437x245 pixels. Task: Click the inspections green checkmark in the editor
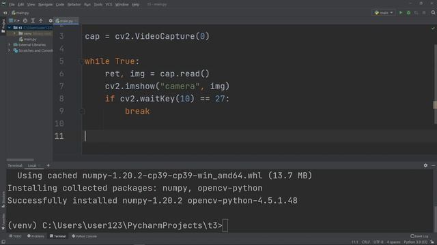pos(433,29)
